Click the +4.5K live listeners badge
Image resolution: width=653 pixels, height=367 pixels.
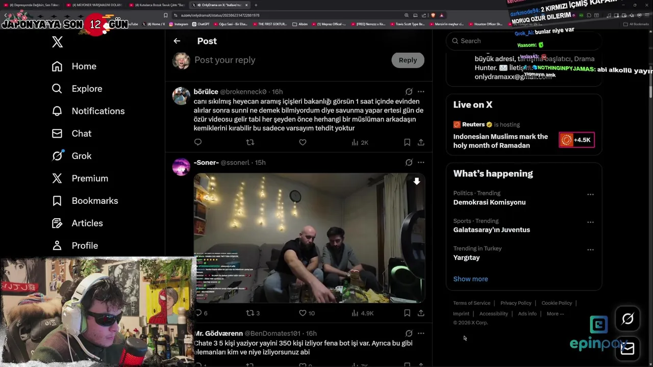coord(576,140)
